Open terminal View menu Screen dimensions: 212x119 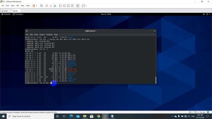click(36, 34)
